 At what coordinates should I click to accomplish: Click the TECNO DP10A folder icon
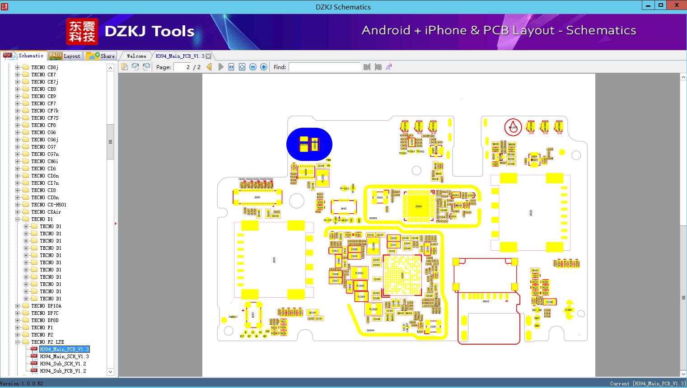25,306
